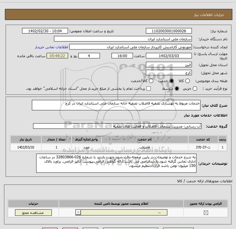Click response deadline date 1402/03/03
The height and width of the screenshot is (229, 236).
tap(169, 56)
